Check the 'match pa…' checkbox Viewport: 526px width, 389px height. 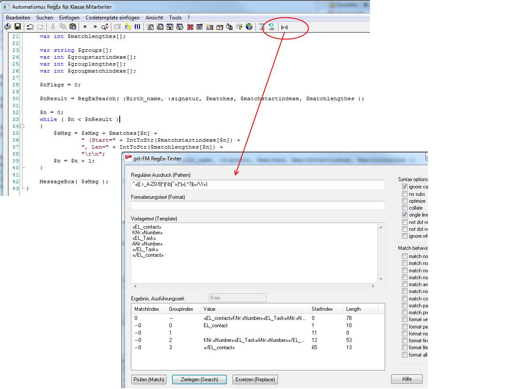coord(405,306)
